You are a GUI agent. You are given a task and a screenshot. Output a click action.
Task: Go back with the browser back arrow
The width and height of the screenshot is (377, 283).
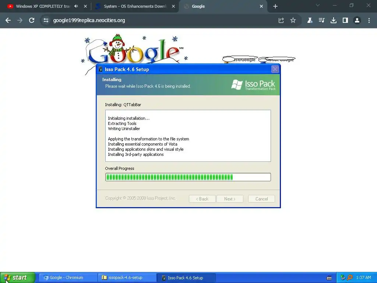tap(8, 21)
